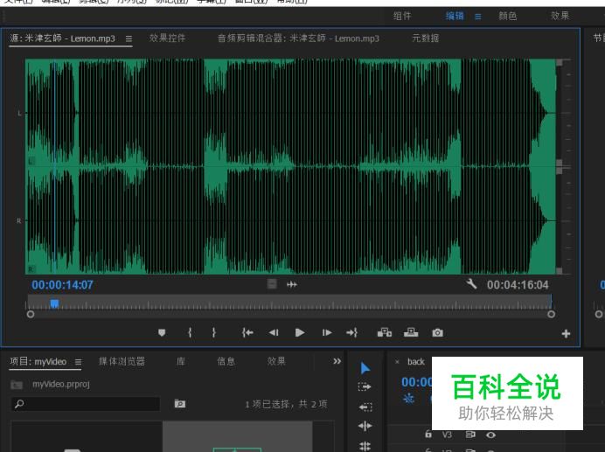Click the Drag Audio Only waveform icon

tap(292, 284)
